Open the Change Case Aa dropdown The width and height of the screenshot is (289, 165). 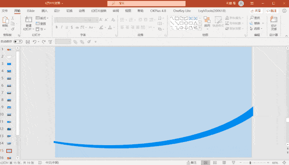[x=92, y=27]
